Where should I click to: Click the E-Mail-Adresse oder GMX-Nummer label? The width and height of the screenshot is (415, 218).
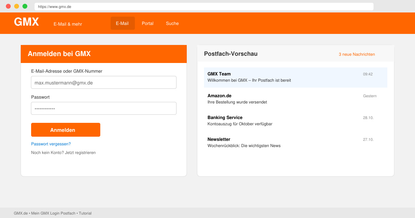pos(67,71)
